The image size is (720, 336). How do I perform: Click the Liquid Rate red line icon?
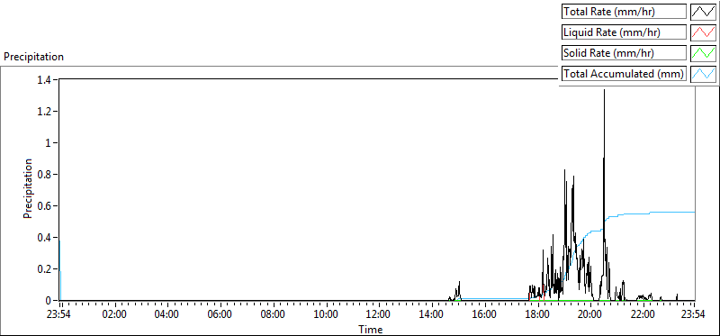click(x=703, y=32)
